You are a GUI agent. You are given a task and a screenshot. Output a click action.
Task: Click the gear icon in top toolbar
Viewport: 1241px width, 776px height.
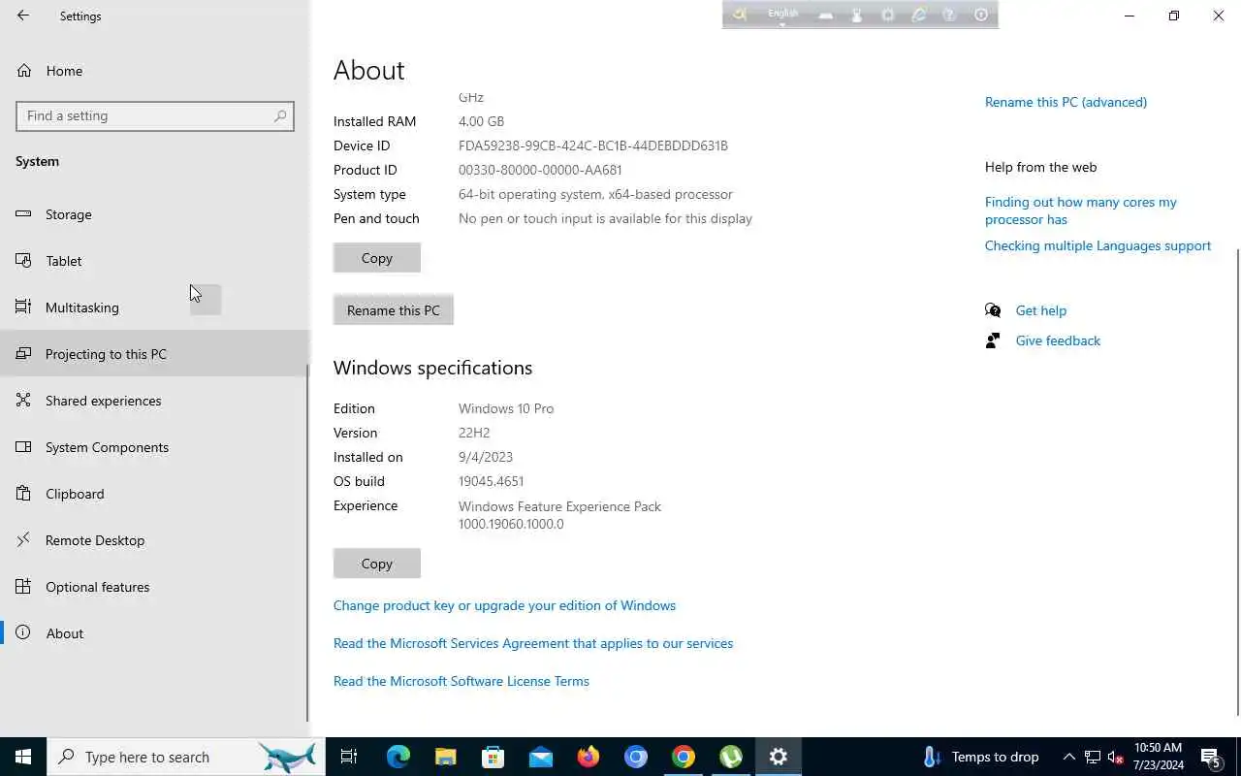point(887,15)
